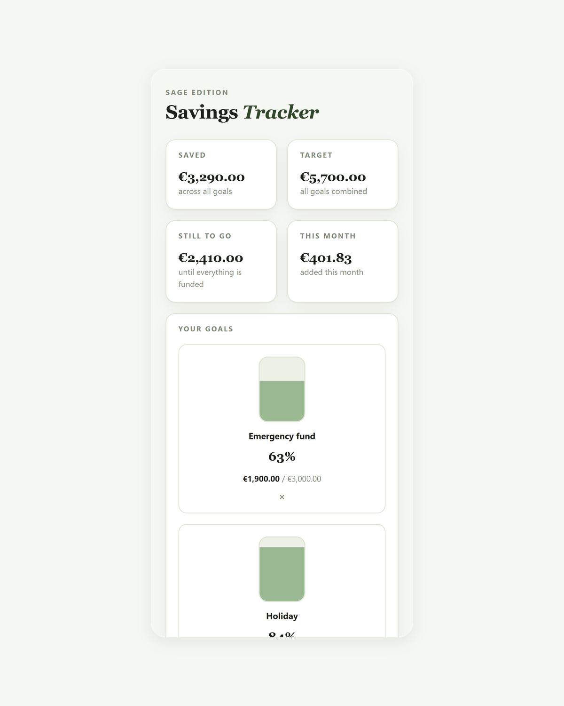
Task: Click the Emergency fund goal title
Action: [x=282, y=436]
